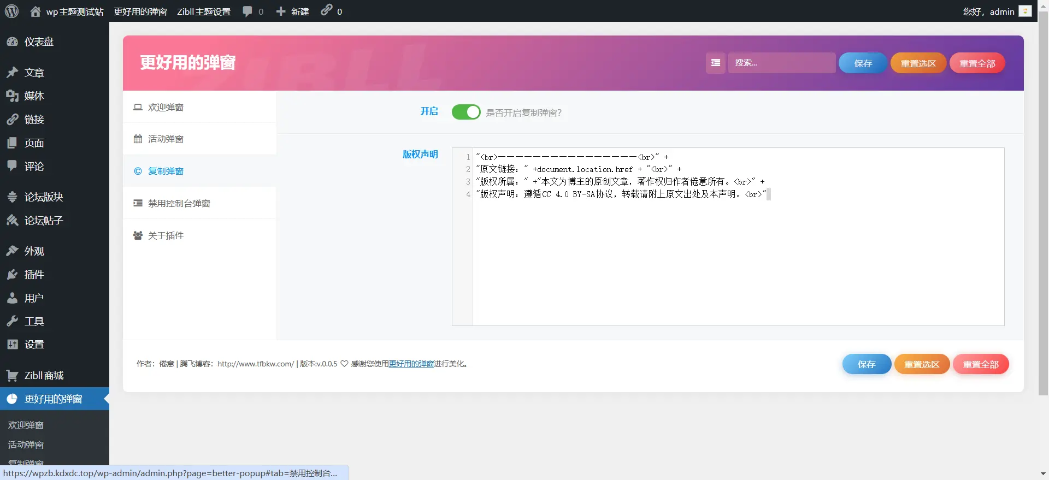Open 工具 wrench icon in sidebar

point(12,322)
